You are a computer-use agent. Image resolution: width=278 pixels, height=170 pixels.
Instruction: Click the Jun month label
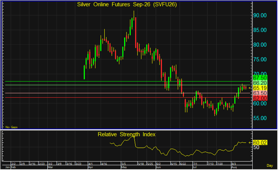coord(158,167)
